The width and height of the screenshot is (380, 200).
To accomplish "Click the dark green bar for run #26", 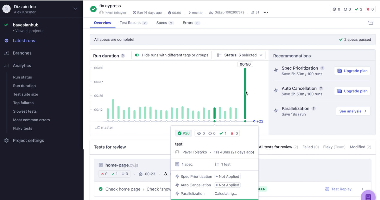I will pyautogui.click(x=215, y=113).
